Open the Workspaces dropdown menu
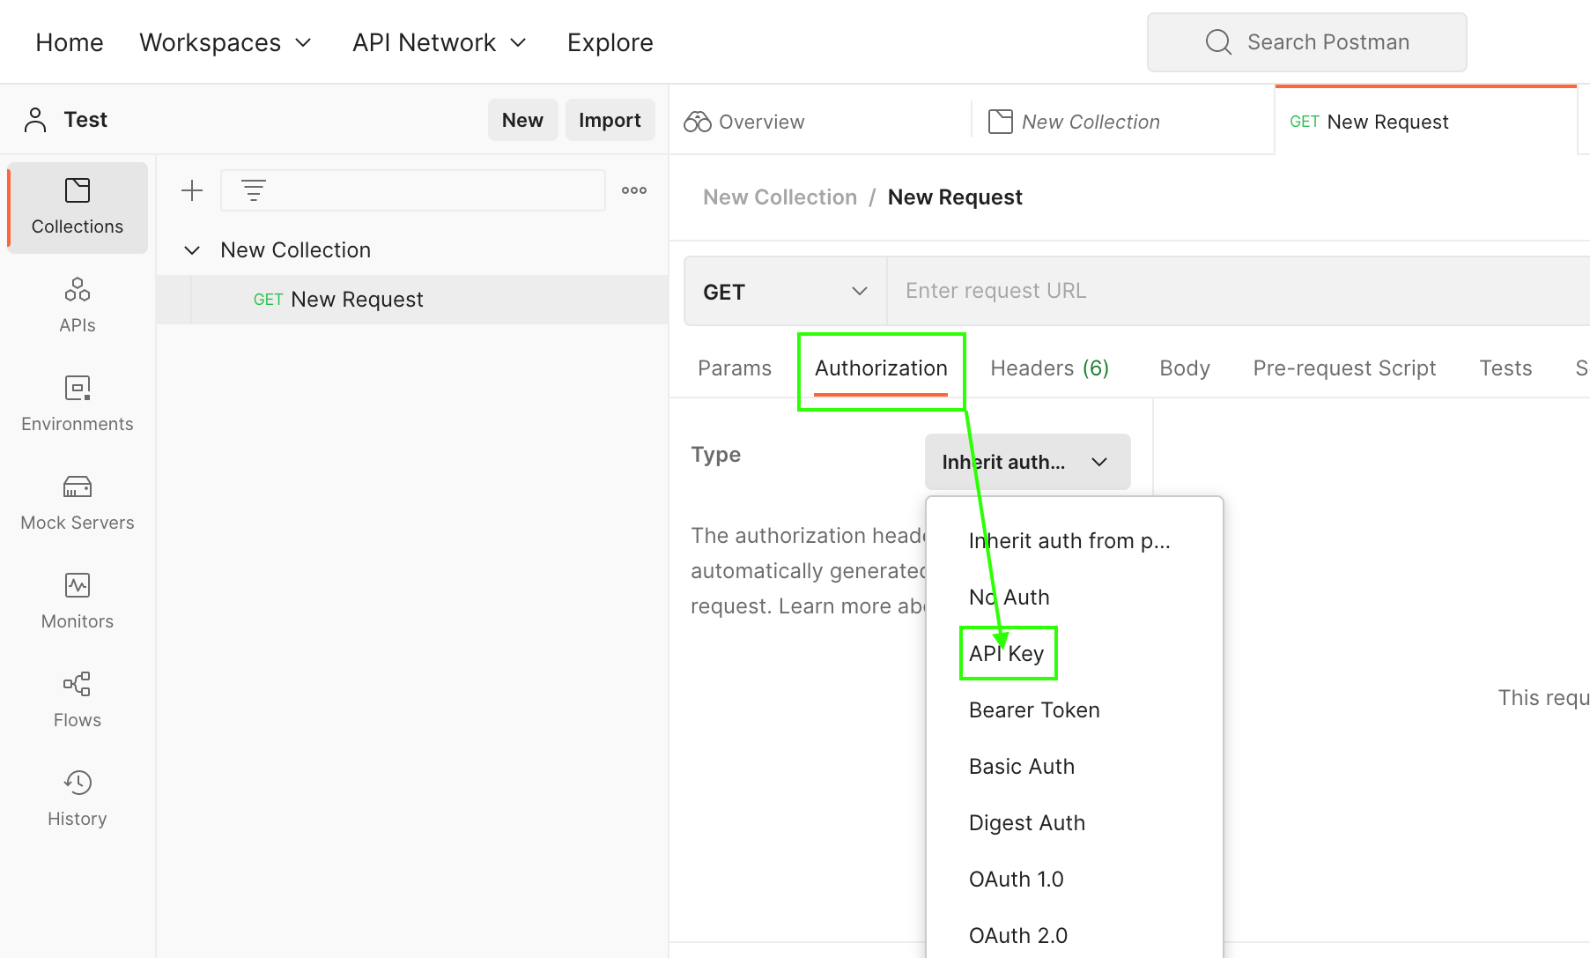 226,42
